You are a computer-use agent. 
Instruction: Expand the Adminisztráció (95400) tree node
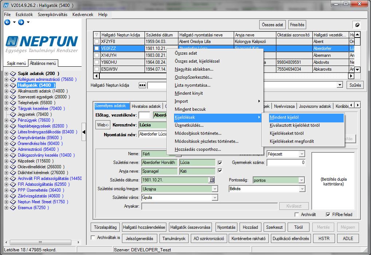point(7,149)
